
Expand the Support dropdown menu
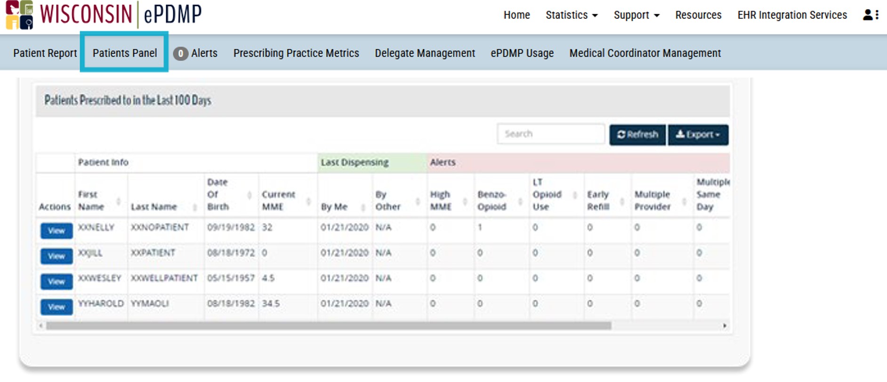click(x=637, y=15)
